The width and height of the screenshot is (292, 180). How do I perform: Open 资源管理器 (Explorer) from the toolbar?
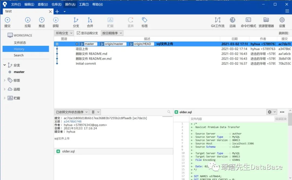[266, 22]
